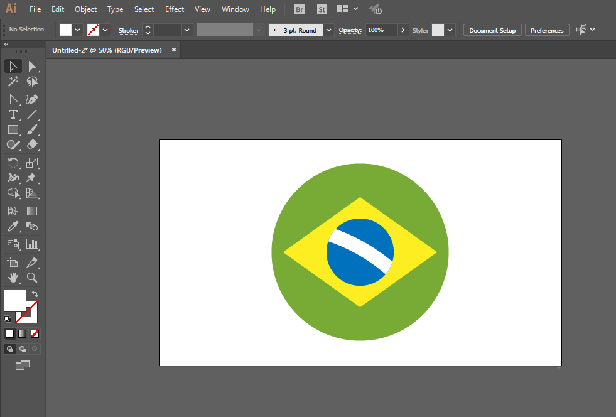
Task: Select the Blend tool
Action: [x=32, y=226]
